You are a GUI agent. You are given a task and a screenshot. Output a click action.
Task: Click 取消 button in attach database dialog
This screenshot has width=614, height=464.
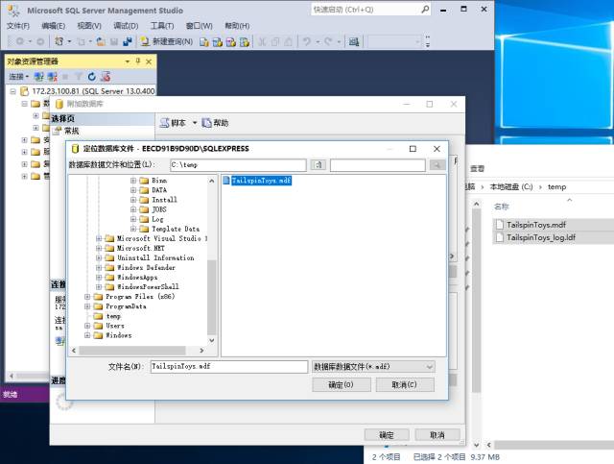(x=437, y=434)
